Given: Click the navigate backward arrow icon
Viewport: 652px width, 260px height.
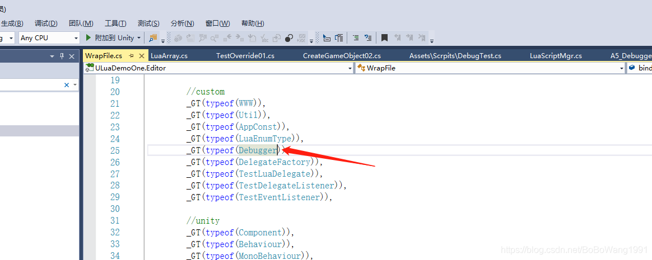Looking at the screenshot, I should click(x=227, y=38).
